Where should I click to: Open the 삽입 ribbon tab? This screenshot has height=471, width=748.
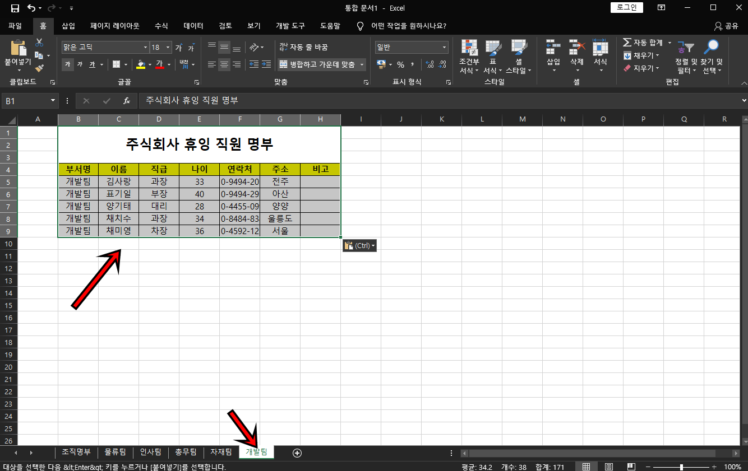68,26
